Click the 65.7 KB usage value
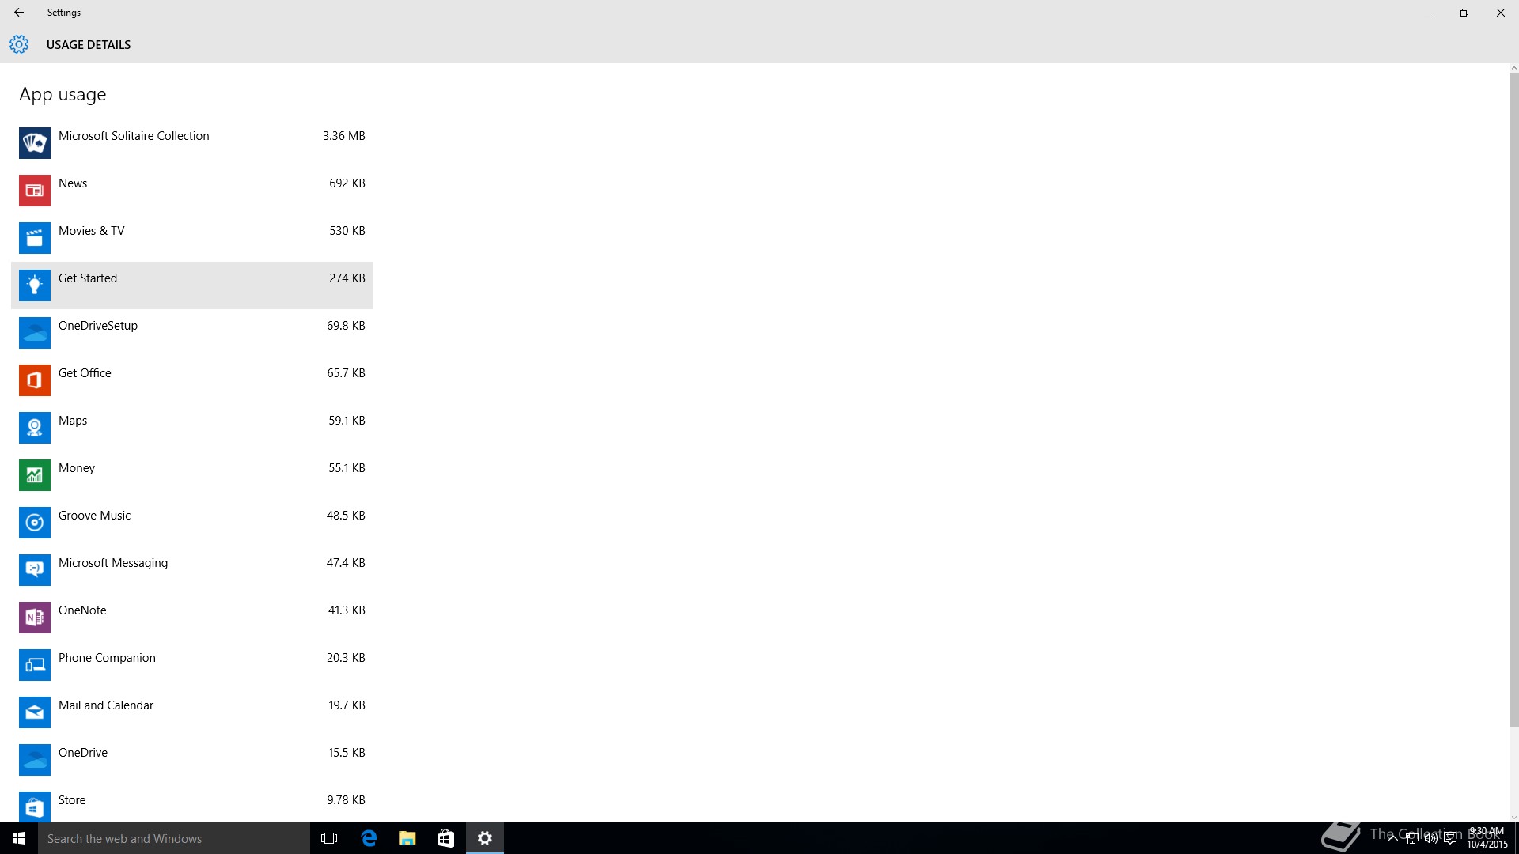Image resolution: width=1519 pixels, height=854 pixels. click(346, 373)
